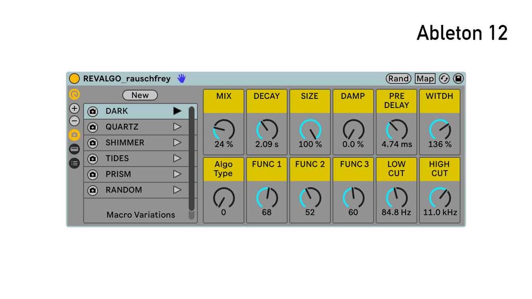Click the 2.09 s decay value
Viewport: 532px width, 299px height.
point(267,144)
